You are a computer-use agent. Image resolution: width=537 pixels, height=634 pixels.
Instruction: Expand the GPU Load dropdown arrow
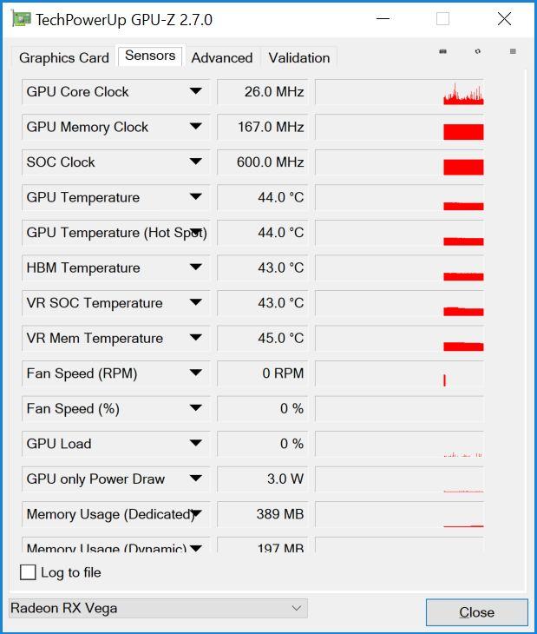[196, 443]
